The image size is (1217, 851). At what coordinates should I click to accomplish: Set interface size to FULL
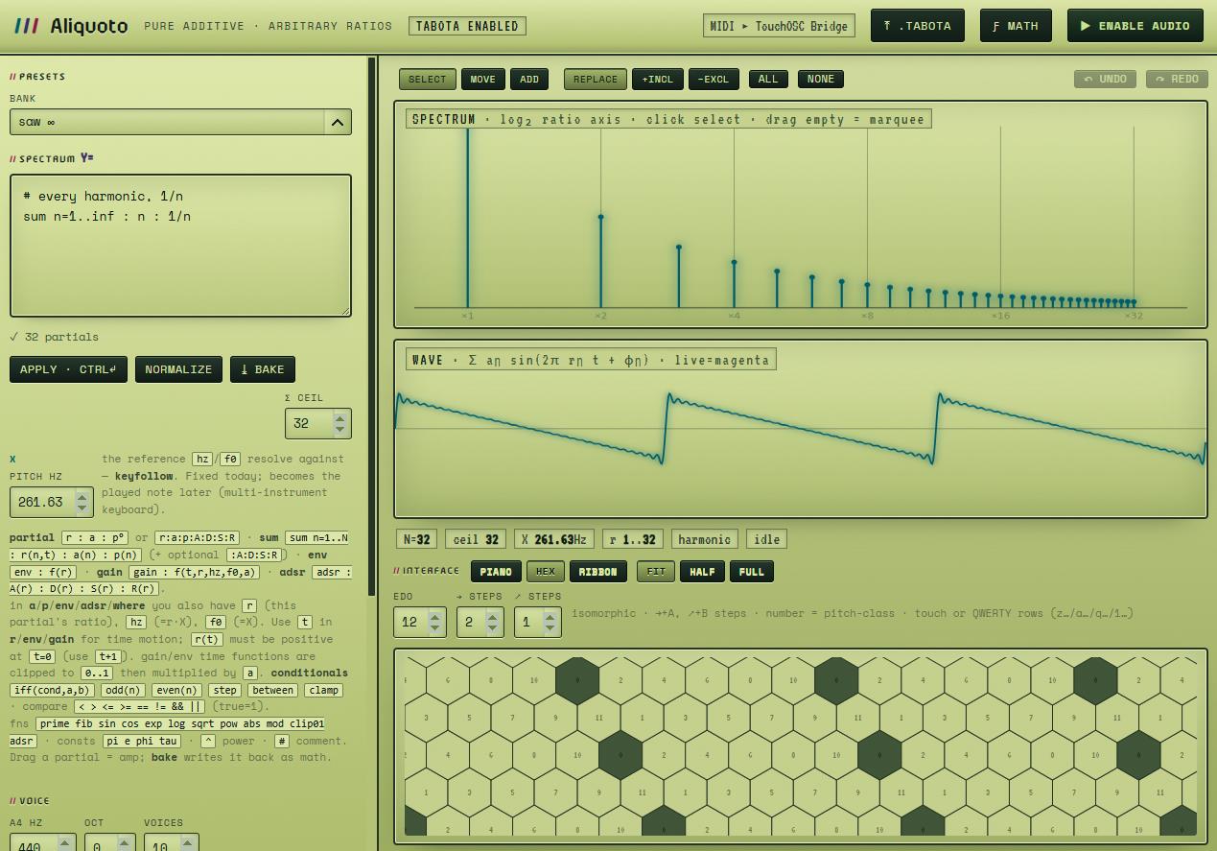tap(752, 571)
